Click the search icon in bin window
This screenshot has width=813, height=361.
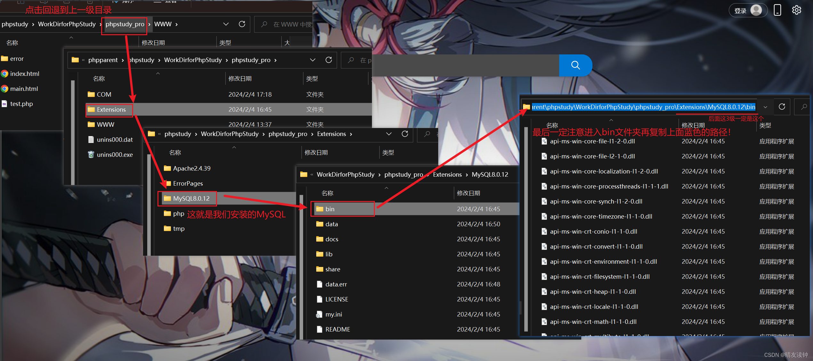pyautogui.click(x=804, y=107)
